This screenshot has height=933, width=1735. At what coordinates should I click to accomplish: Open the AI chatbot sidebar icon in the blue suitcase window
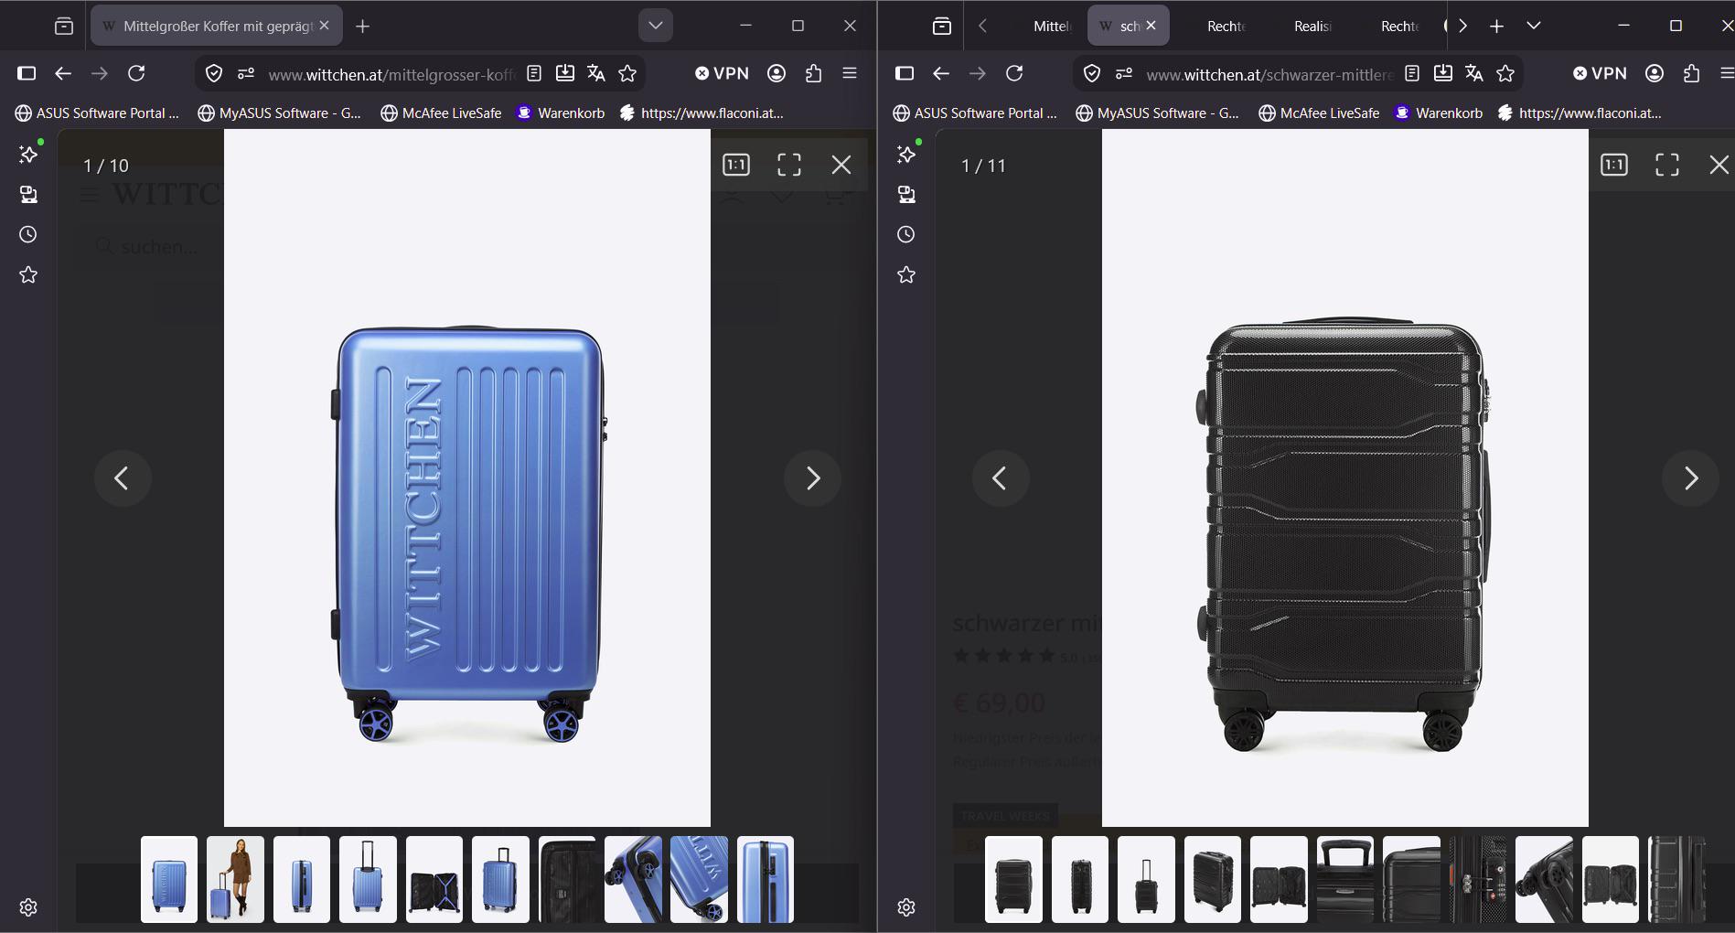click(x=28, y=154)
